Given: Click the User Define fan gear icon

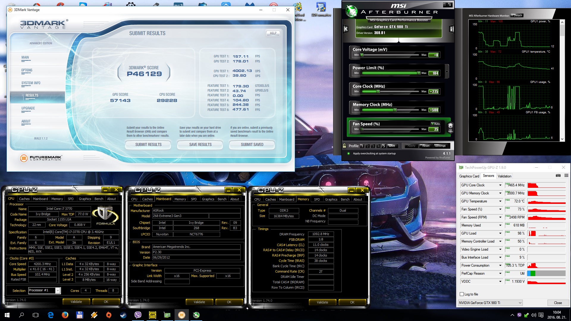Looking at the screenshot, I should coord(450,127).
